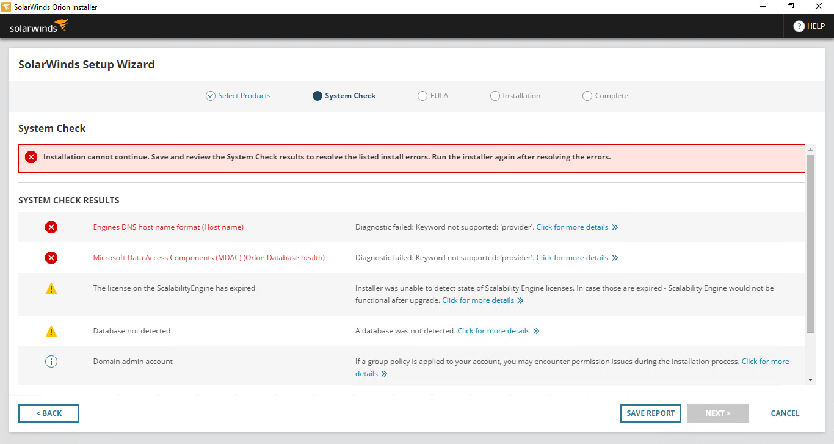Image resolution: width=834 pixels, height=444 pixels.
Task: Click red error icon in installation banner
Action: click(x=31, y=157)
